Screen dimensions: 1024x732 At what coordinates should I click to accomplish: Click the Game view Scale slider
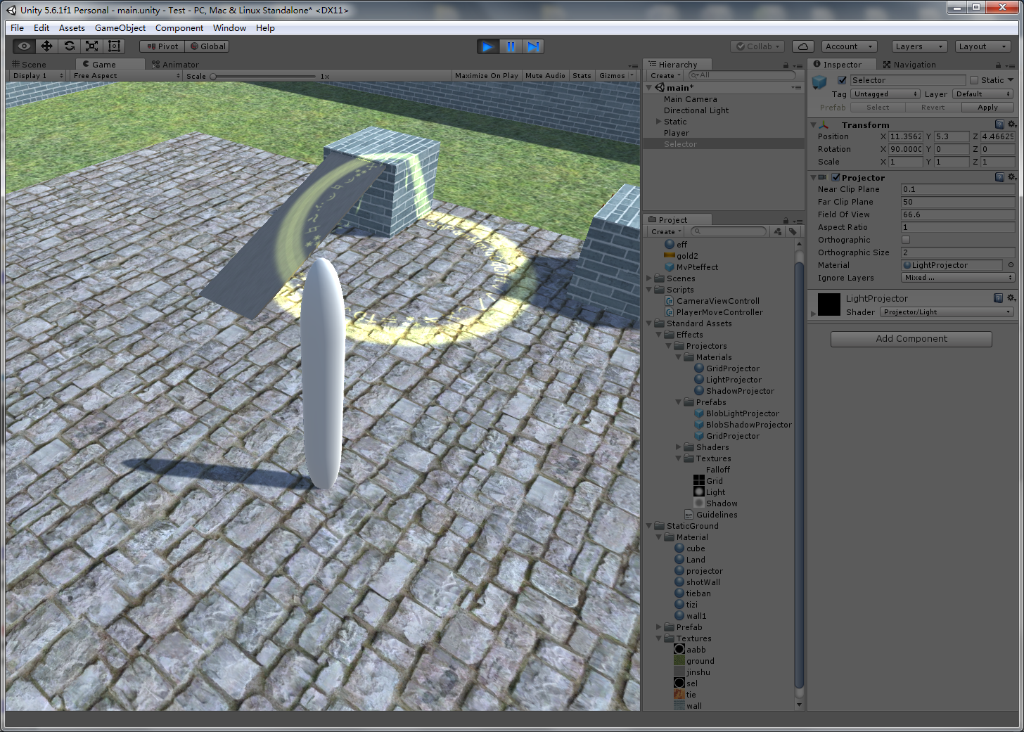(264, 76)
